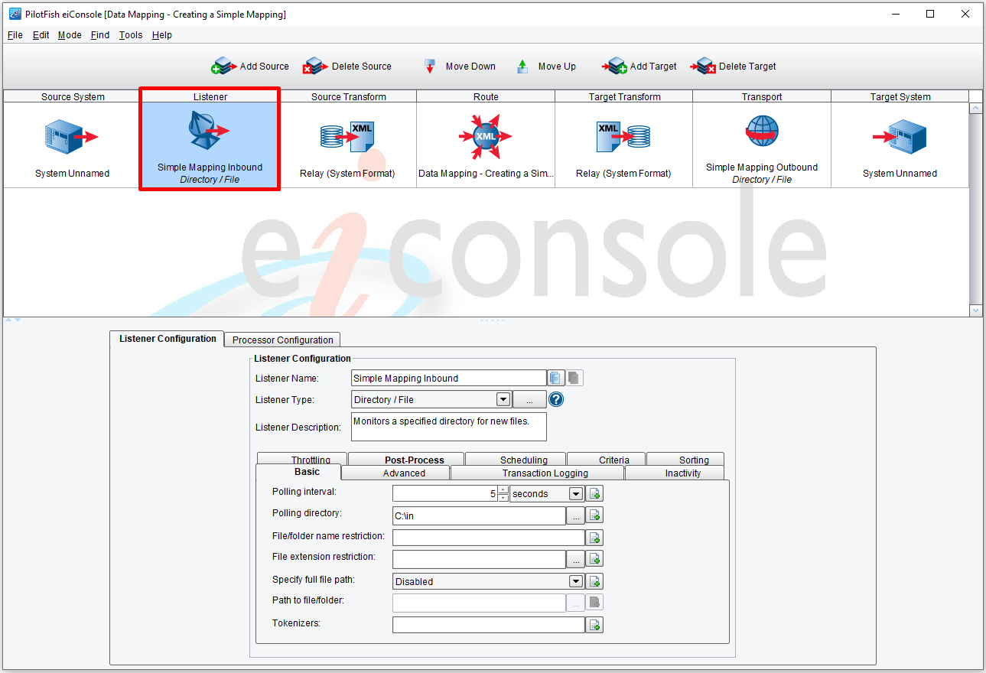Click the Tokenizers add-variable icon
This screenshot has width=986, height=673.
pos(594,625)
